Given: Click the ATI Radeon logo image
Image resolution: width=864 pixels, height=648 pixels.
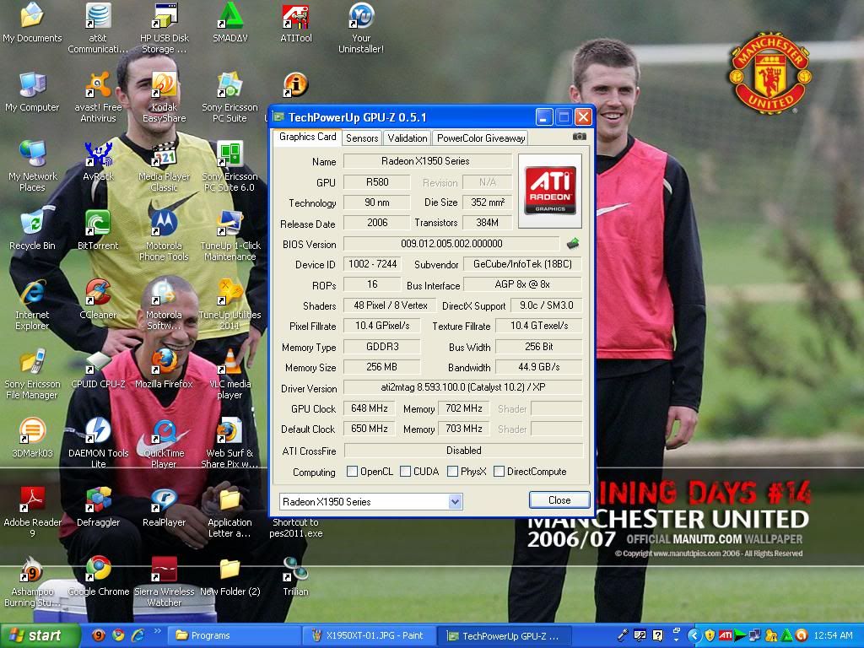Looking at the screenshot, I should coord(550,191).
